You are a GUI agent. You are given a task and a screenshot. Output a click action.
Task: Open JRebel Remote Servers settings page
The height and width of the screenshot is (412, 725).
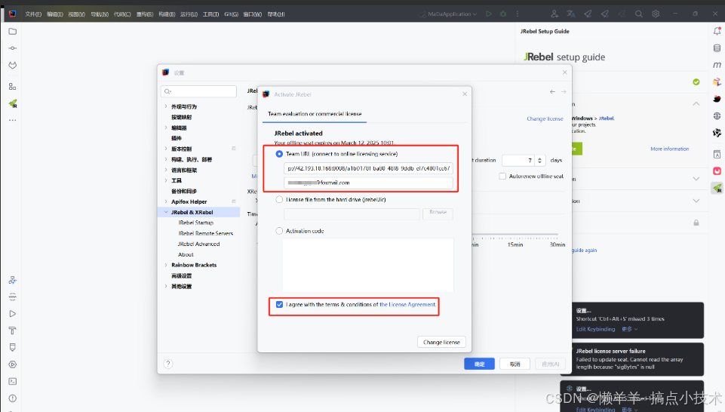206,233
